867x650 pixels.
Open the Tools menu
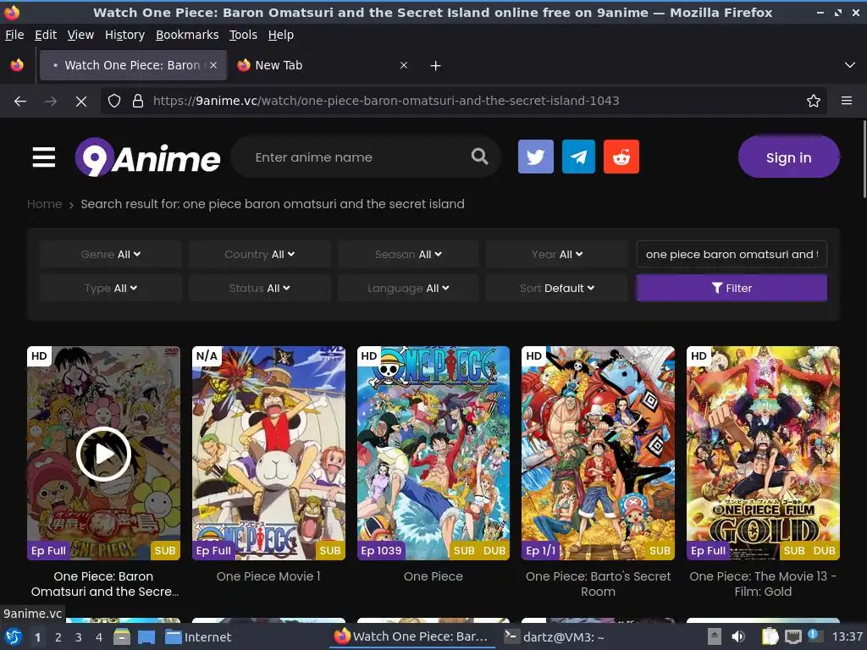tap(243, 35)
